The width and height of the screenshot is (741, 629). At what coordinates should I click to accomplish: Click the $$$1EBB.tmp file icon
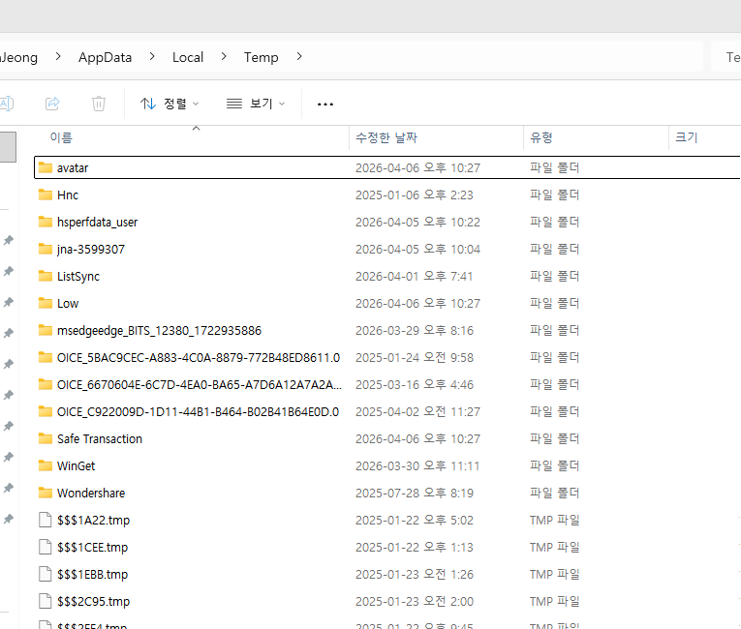click(46, 574)
